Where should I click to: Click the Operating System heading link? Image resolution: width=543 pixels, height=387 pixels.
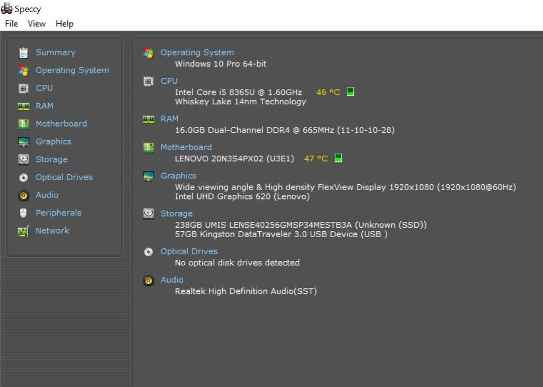tap(197, 52)
